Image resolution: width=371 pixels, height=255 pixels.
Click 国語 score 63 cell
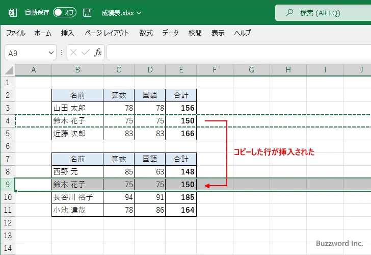pyautogui.click(x=150, y=172)
